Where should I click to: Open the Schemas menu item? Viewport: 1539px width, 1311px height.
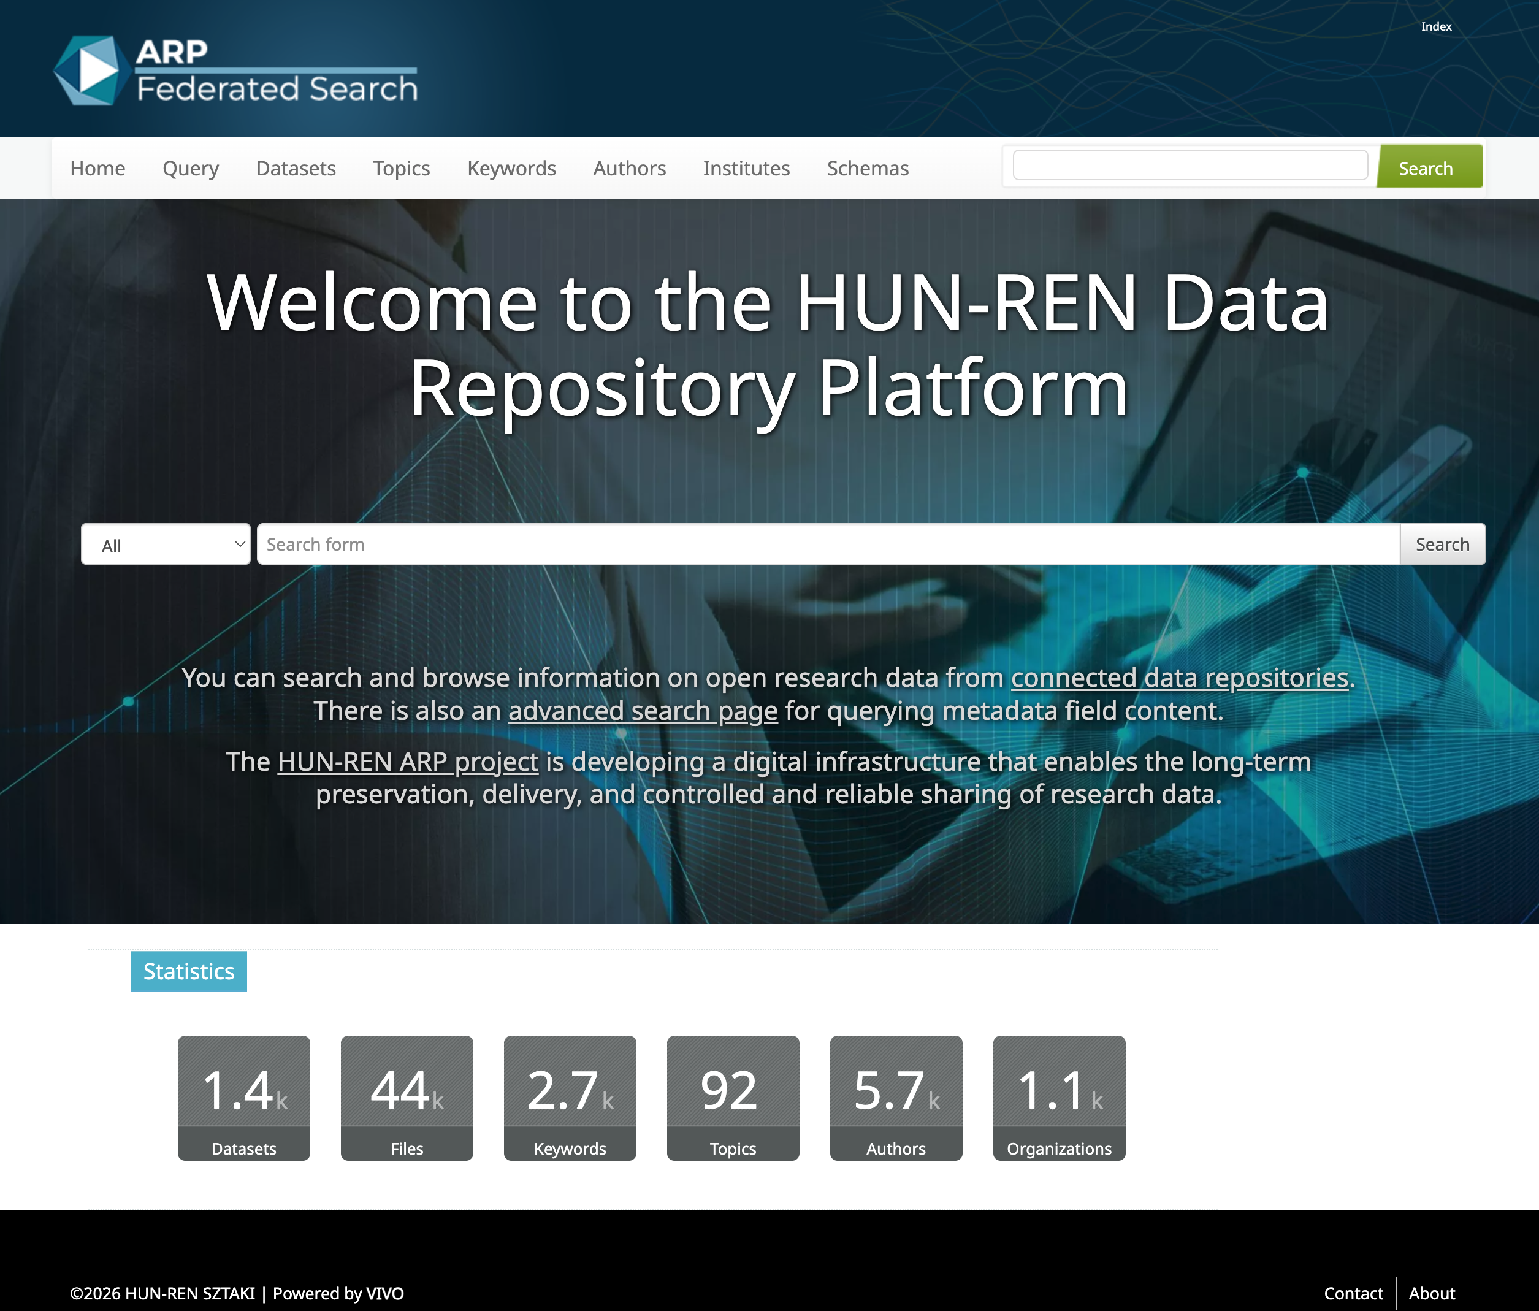[868, 169]
